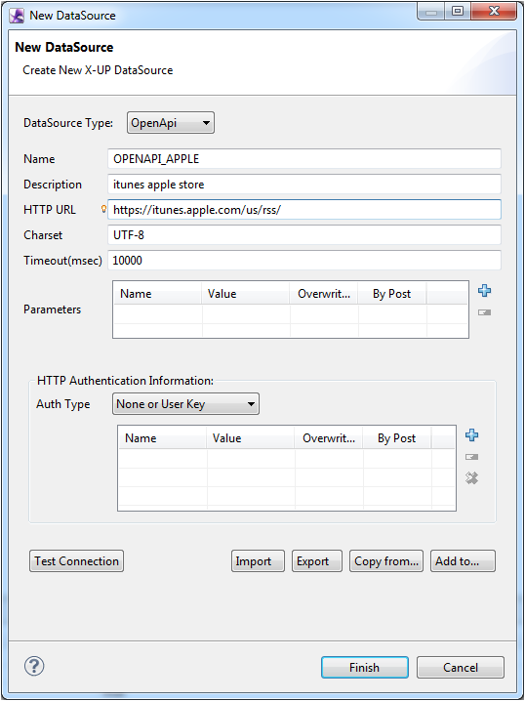Focus the Name field with OPENAPI_APPLE

(304, 159)
